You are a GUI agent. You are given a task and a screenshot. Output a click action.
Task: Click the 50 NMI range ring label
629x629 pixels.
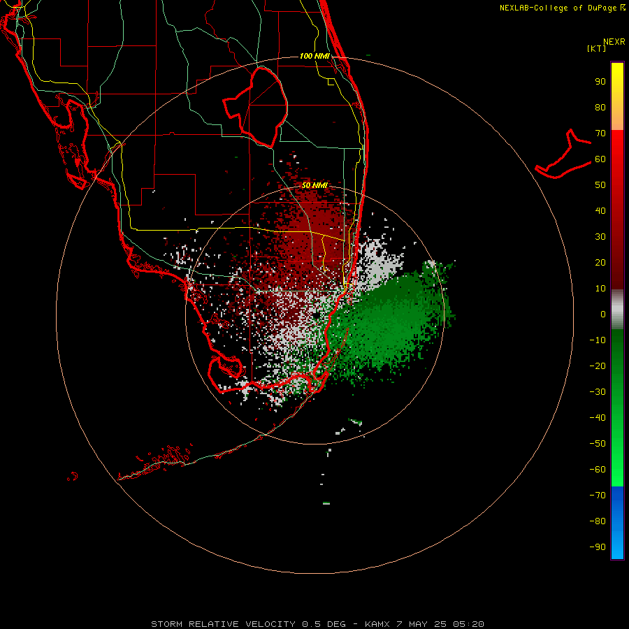314,185
